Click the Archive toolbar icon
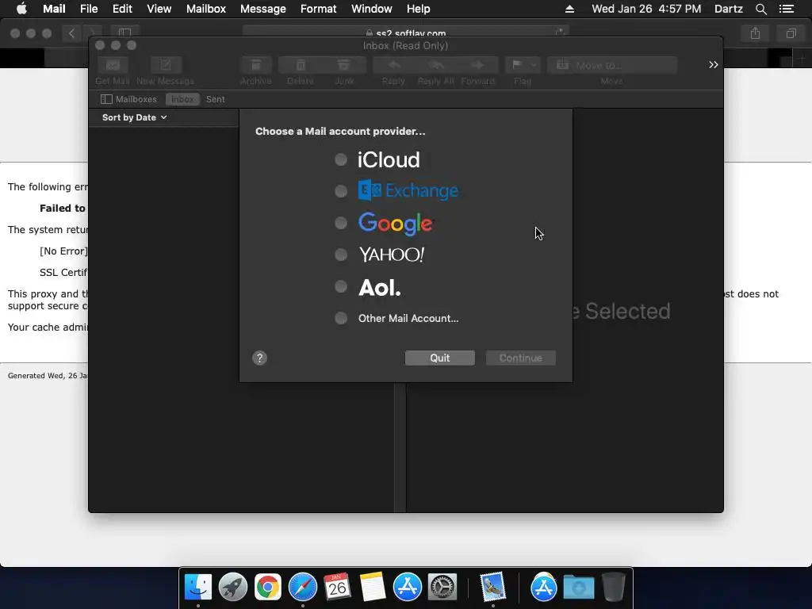The image size is (812, 609). click(x=256, y=65)
